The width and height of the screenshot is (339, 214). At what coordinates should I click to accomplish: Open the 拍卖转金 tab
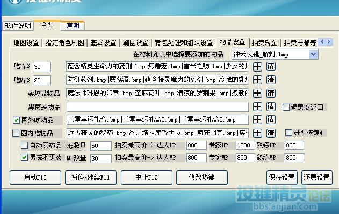pyautogui.click(x=264, y=43)
